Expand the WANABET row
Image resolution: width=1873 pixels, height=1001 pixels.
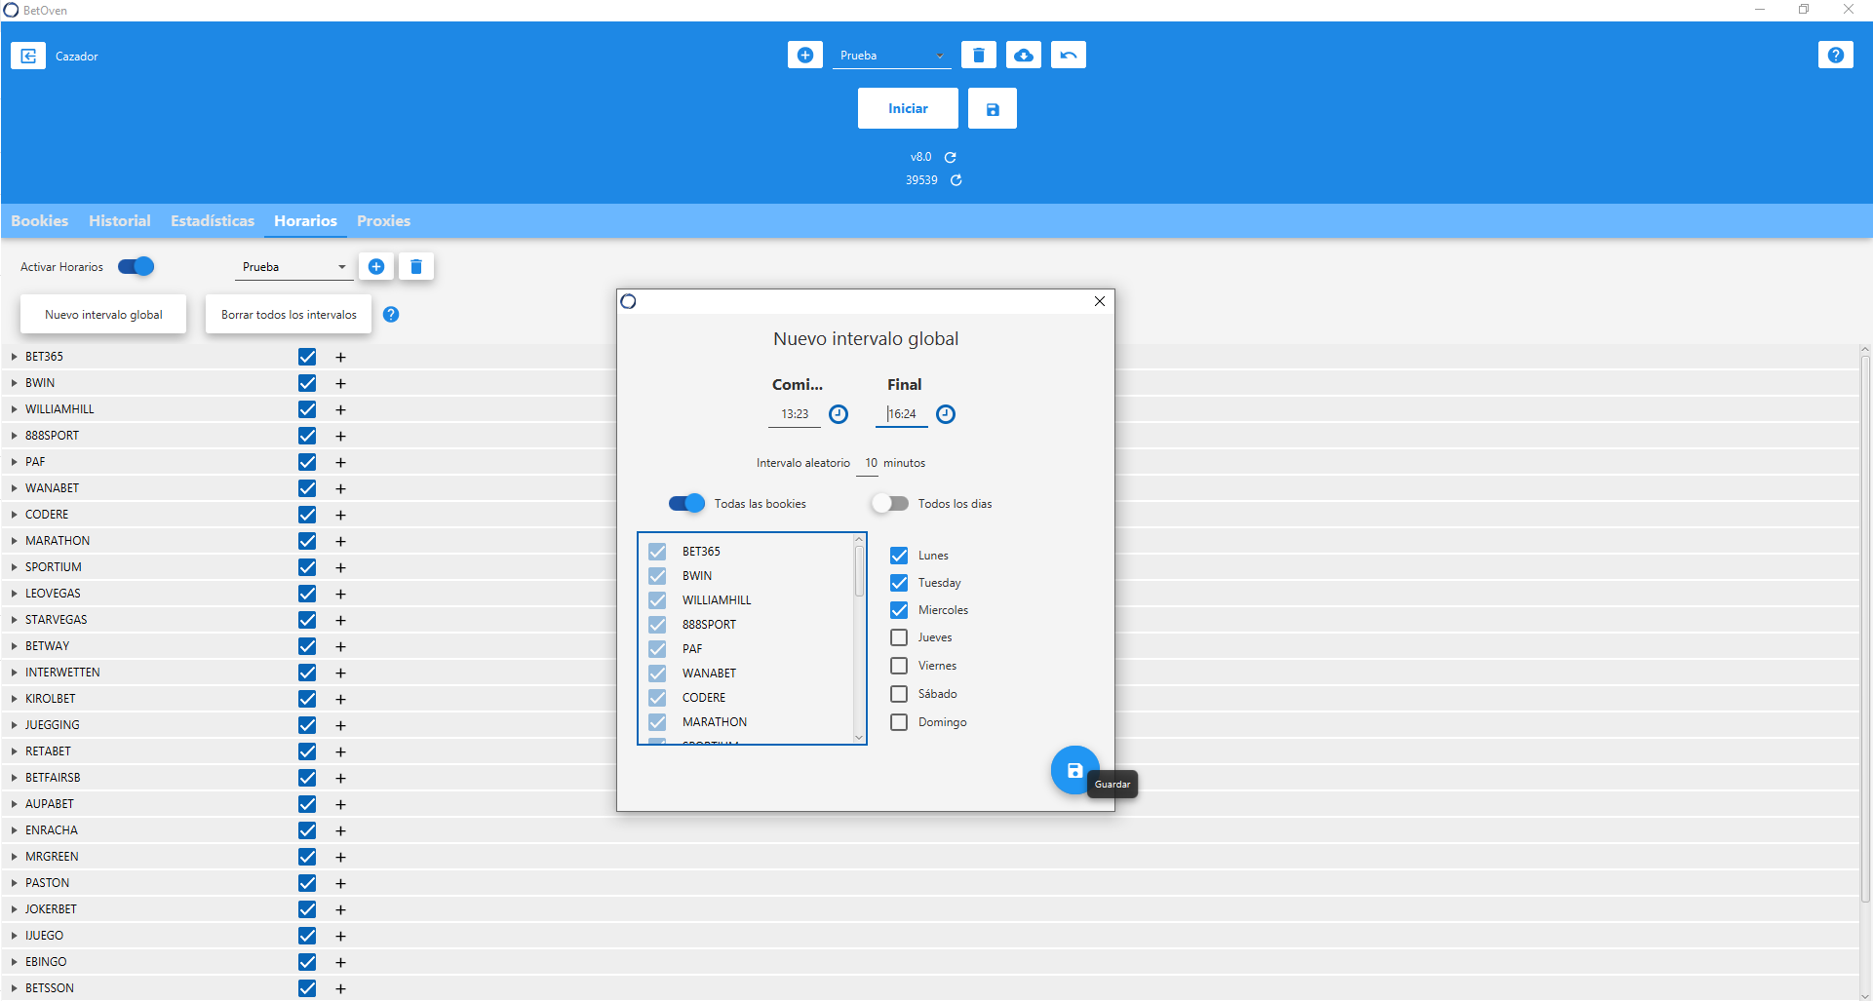click(14, 488)
